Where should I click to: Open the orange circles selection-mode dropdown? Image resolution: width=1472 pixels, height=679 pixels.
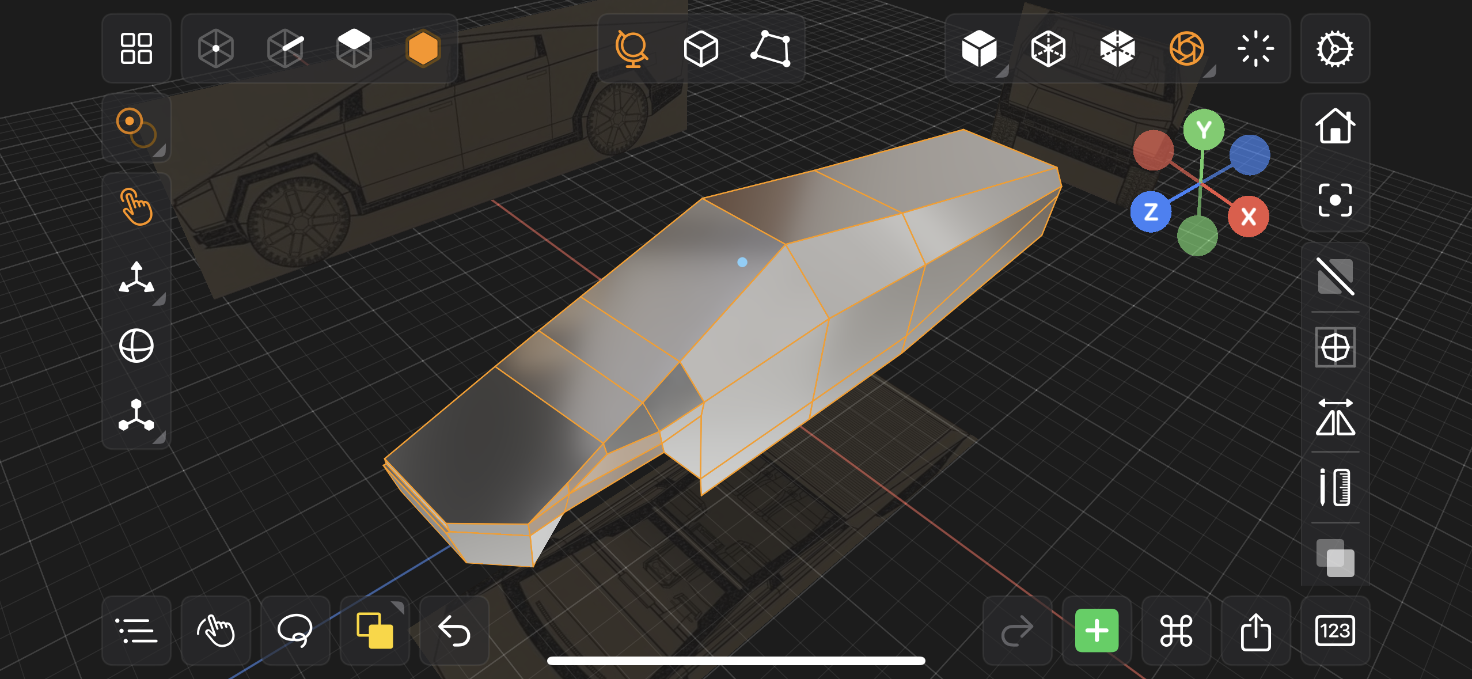click(x=136, y=128)
